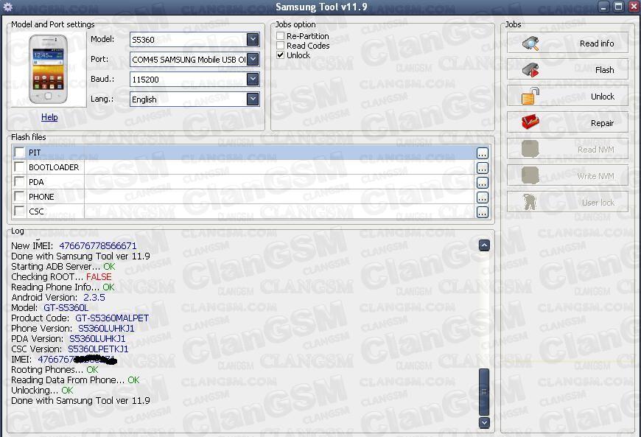
Task: Click the Rooting Phones... OK log line
Action: tap(55, 369)
